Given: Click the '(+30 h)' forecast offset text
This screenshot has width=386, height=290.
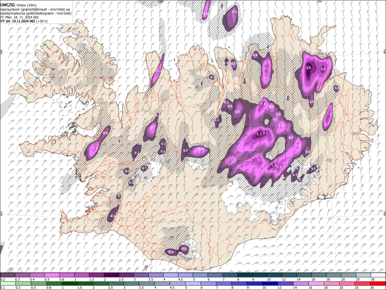Looking at the screenshot, I should pyautogui.click(x=42, y=21).
